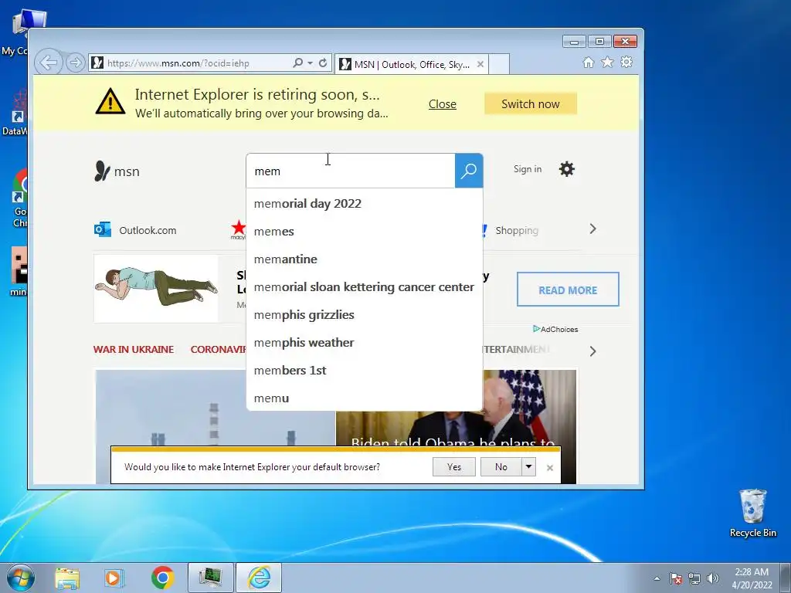
Task: Open the address bar autocomplete dropdown arrow
Action: (x=310, y=63)
